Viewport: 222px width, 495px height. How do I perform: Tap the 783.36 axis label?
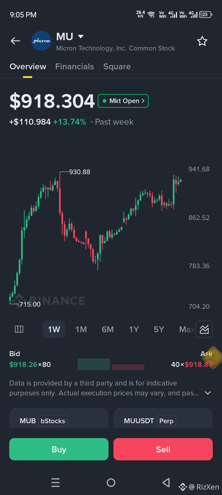tap(199, 266)
